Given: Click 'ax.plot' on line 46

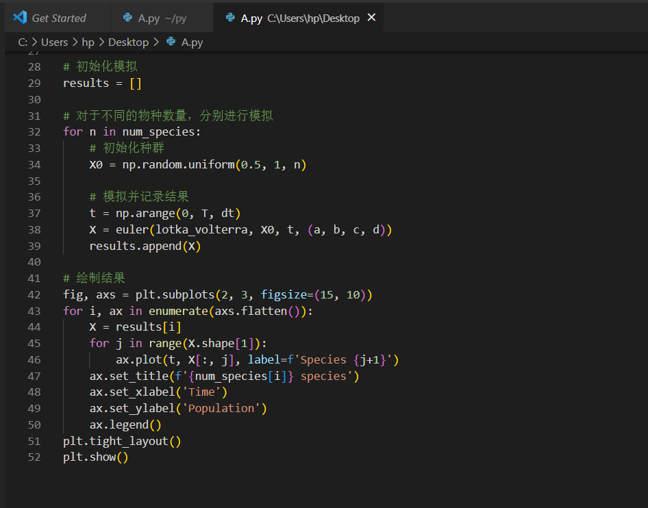Looking at the screenshot, I should tap(139, 359).
